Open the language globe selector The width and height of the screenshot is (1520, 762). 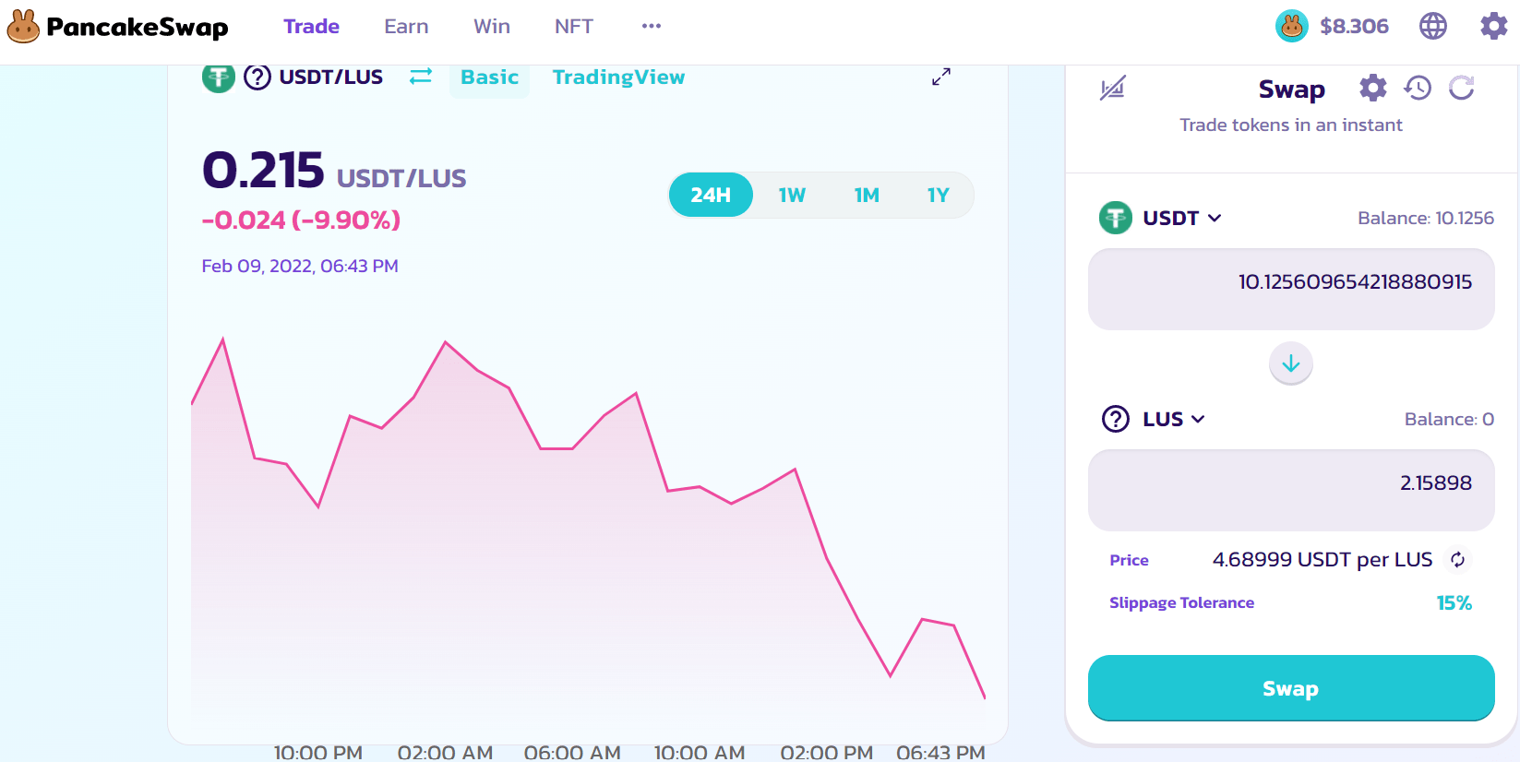(x=1432, y=26)
